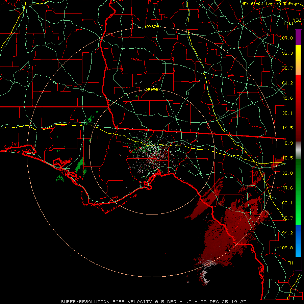
Task: Click the green inbound velocity patch west of radar
Action: coord(80,165)
